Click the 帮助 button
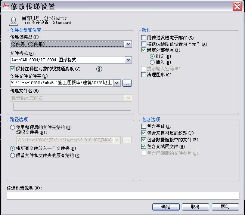This screenshot has width=245, height=215. point(225,207)
